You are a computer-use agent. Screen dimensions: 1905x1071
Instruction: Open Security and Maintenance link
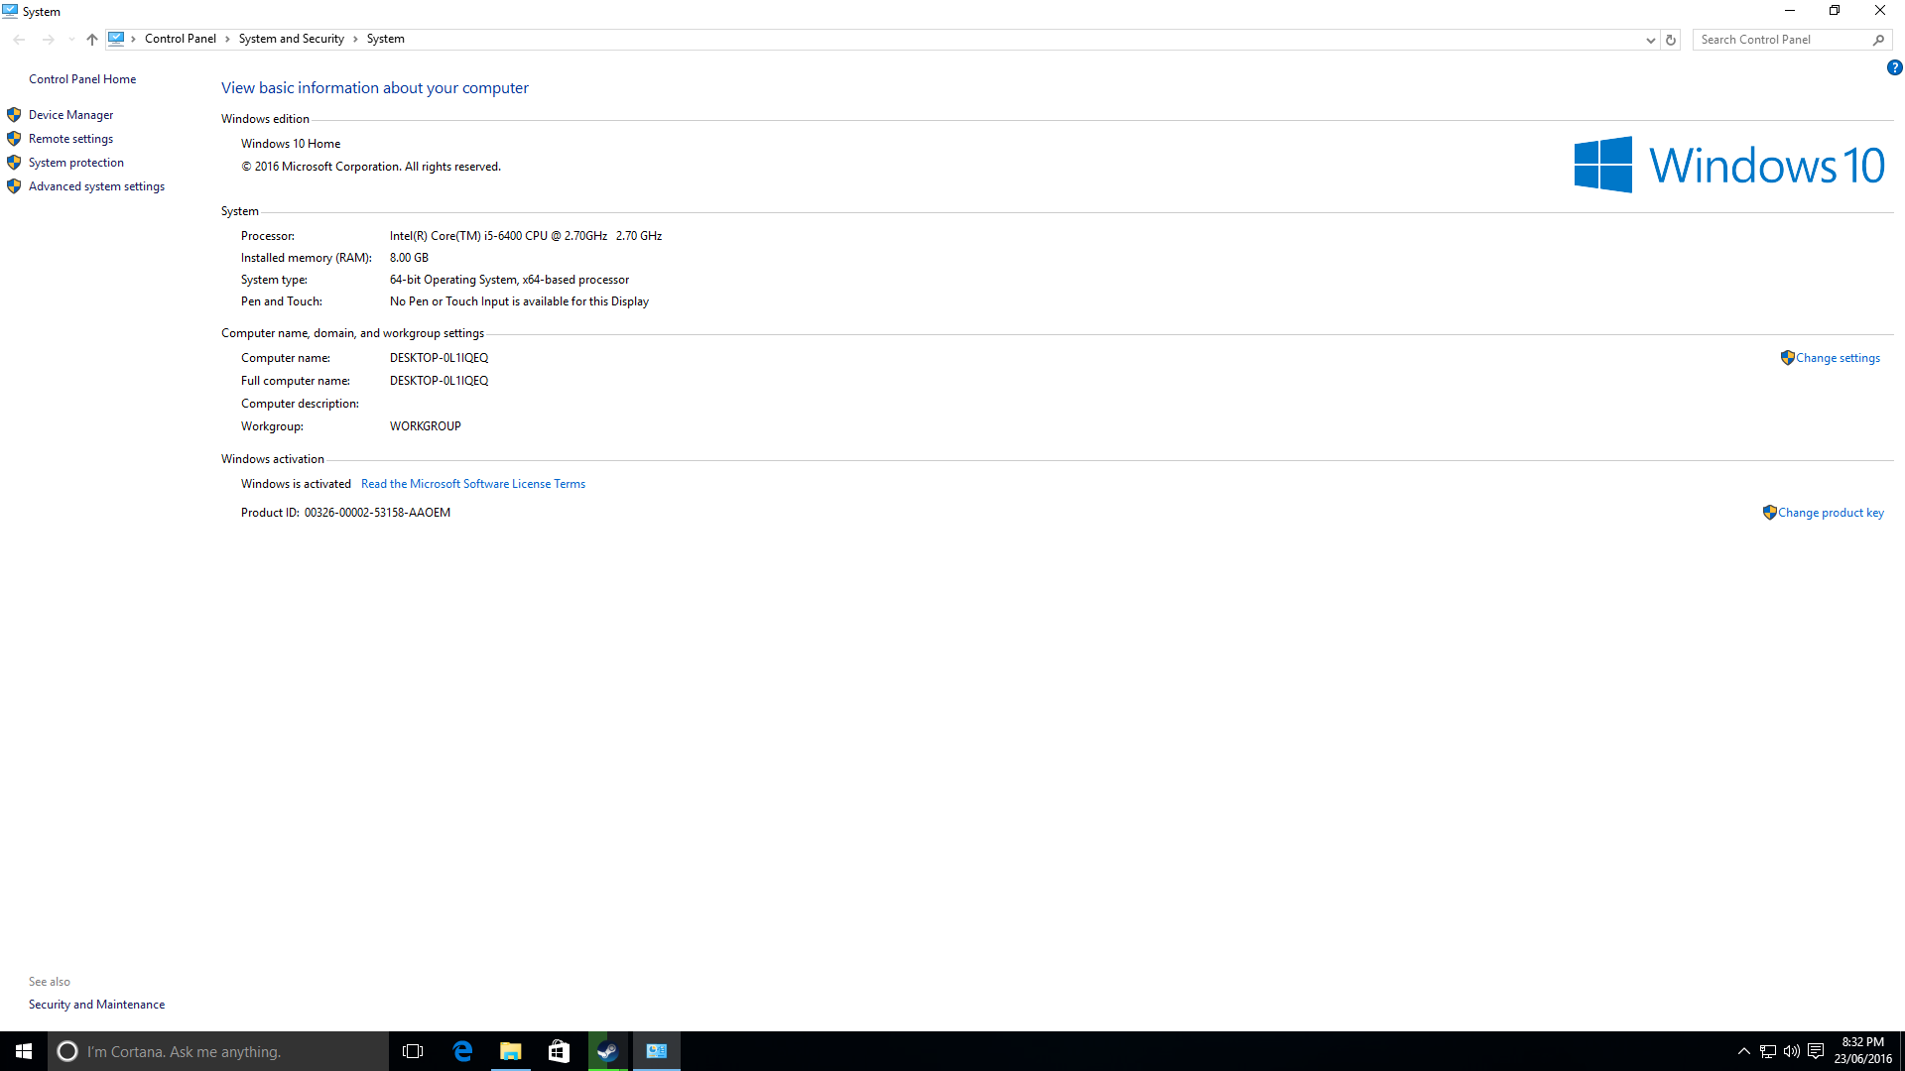pyautogui.click(x=96, y=1005)
